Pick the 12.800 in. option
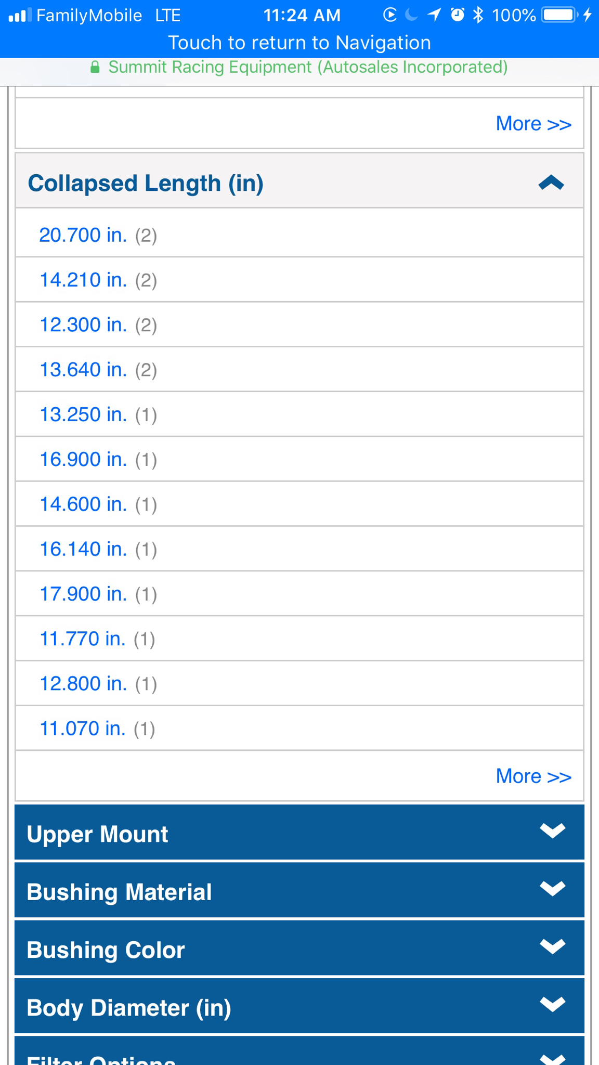Image resolution: width=599 pixels, height=1065 pixels. coord(83,683)
